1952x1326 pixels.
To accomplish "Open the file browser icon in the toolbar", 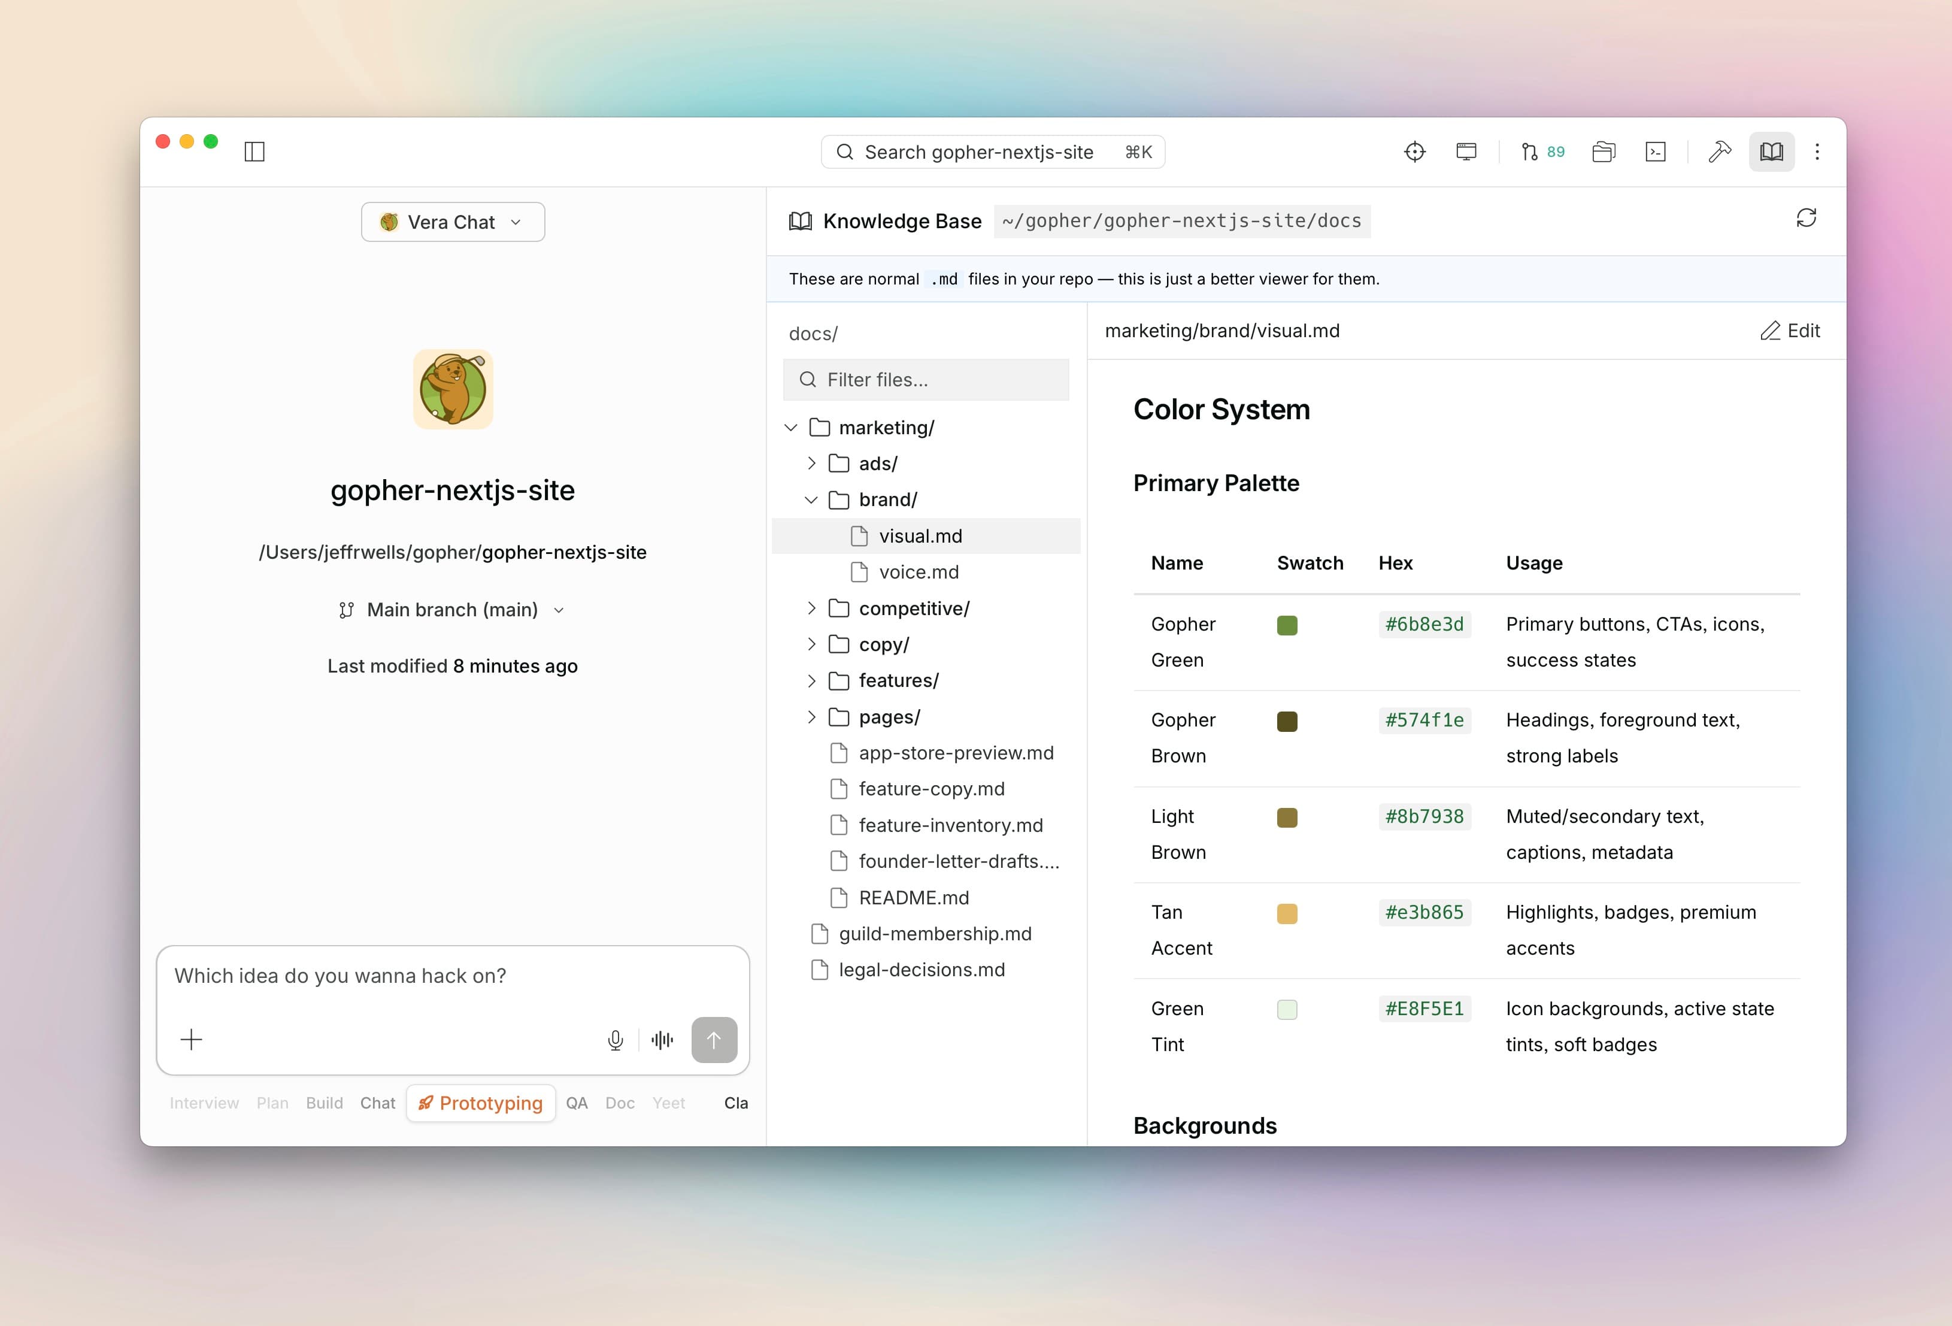I will pyautogui.click(x=1604, y=152).
